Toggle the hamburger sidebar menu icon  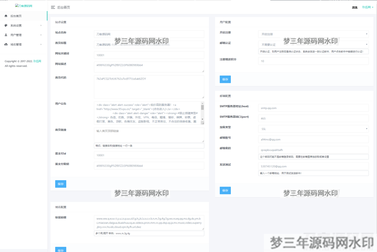(x=53, y=7)
